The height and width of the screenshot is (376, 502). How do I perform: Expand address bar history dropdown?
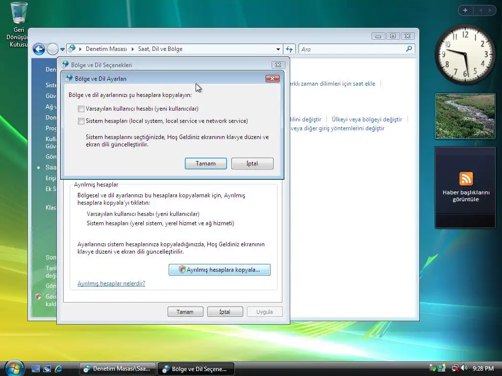278,49
